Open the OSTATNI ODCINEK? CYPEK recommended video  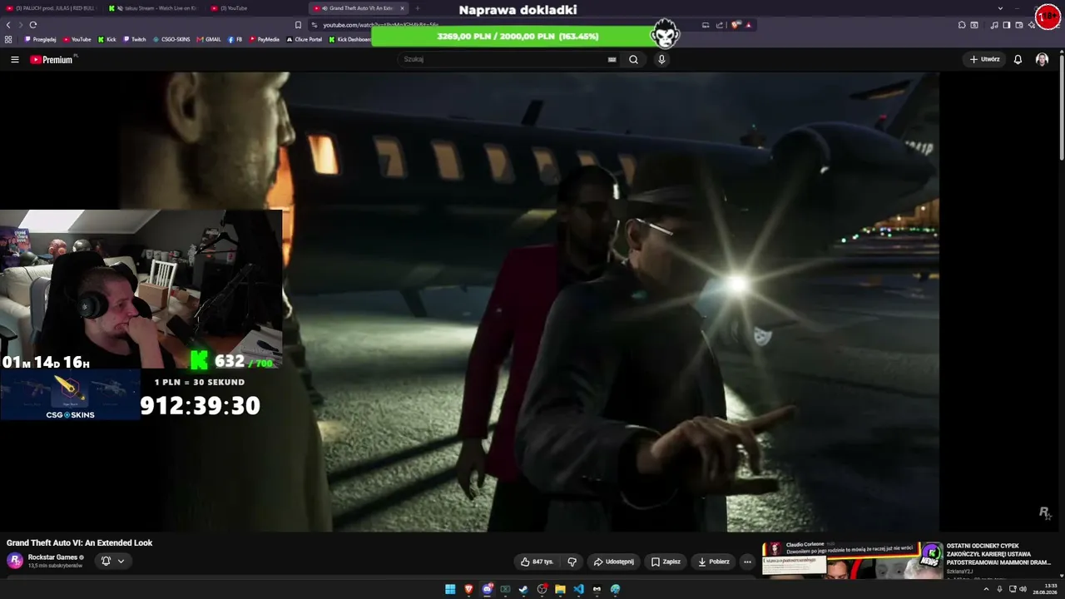coord(907,559)
